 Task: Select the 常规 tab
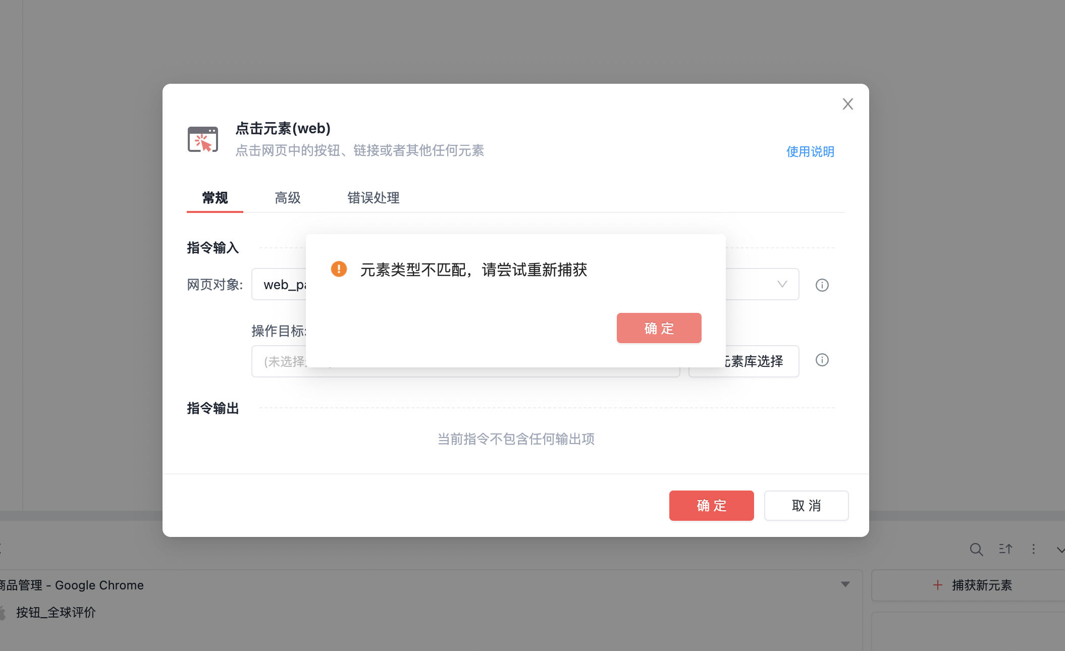[x=215, y=198]
